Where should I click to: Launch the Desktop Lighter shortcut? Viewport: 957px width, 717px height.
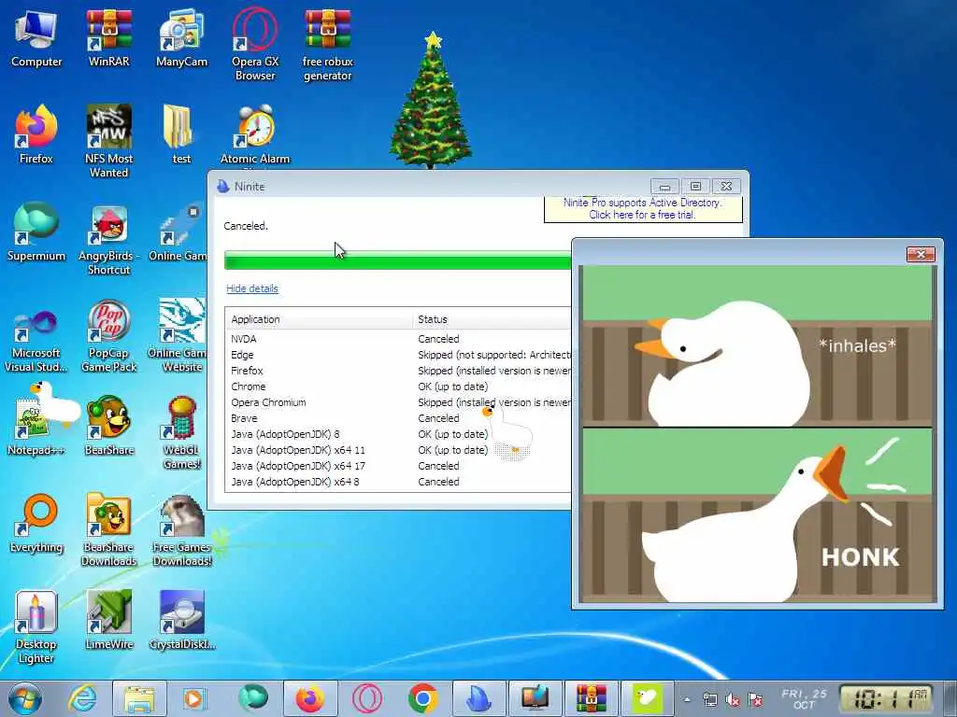pyautogui.click(x=36, y=626)
